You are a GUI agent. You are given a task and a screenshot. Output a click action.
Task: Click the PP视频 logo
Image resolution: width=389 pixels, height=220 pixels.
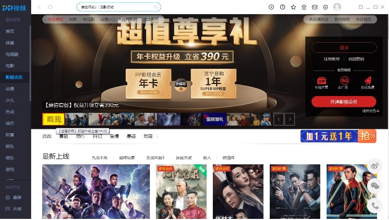14,8
